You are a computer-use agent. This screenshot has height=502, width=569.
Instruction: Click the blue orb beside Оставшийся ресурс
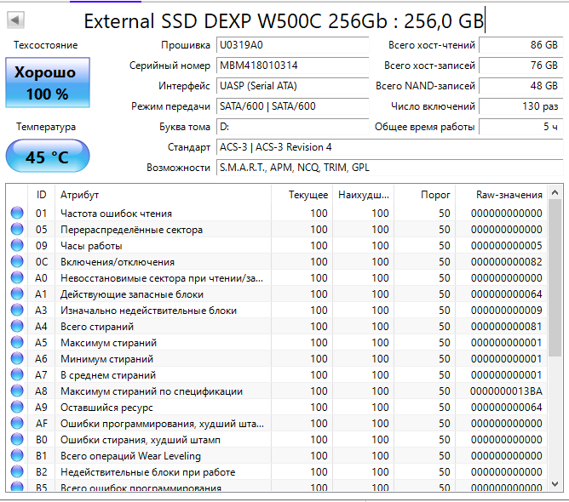[17, 408]
